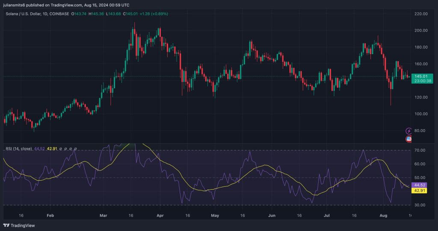Click the Aug label on time axis
Viewport: 438px width, 231px height.
[384, 215]
